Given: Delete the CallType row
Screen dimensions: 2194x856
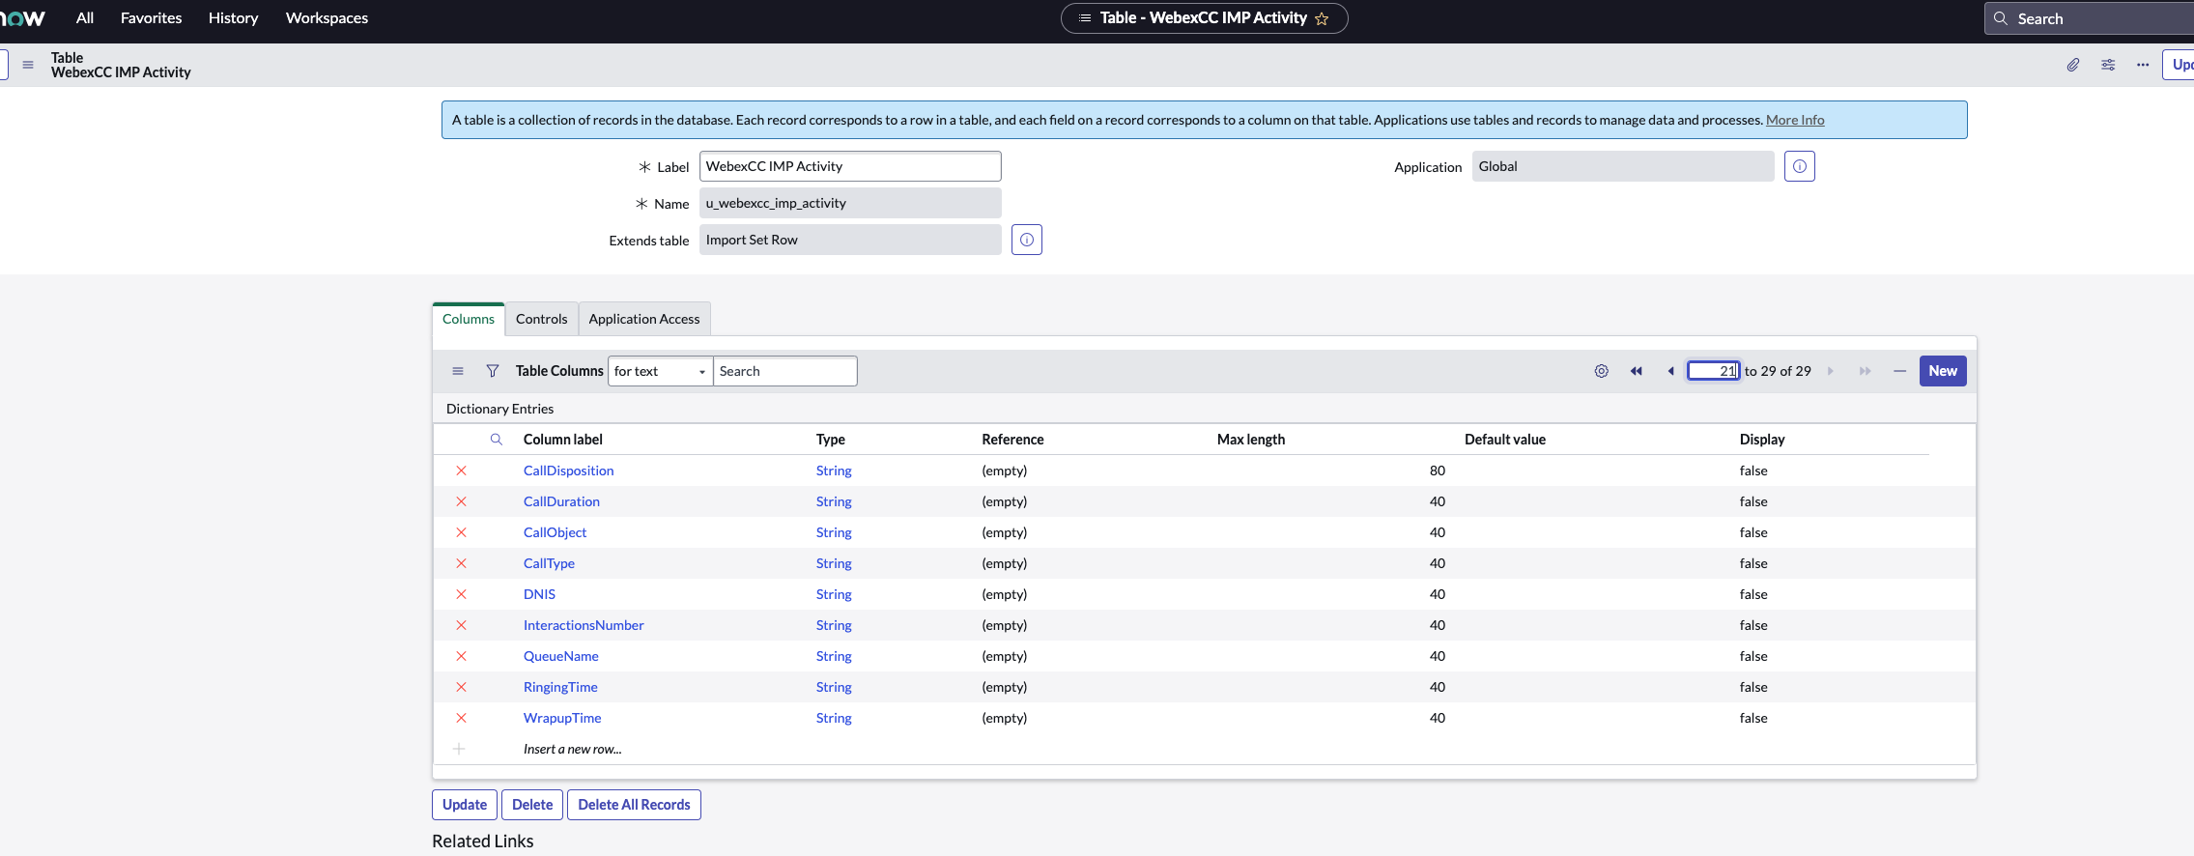Looking at the screenshot, I should (461, 563).
